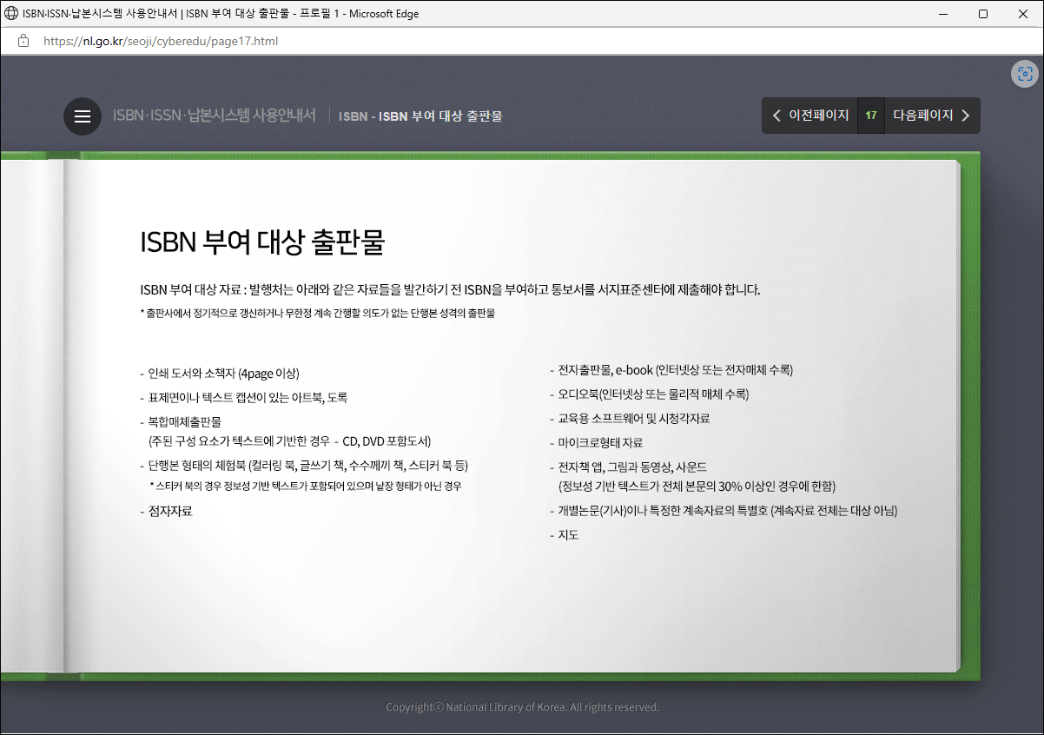Click the note starting '* 출판사에서 정기적으로'
The height and width of the screenshot is (735, 1044).
coord(317,313)
